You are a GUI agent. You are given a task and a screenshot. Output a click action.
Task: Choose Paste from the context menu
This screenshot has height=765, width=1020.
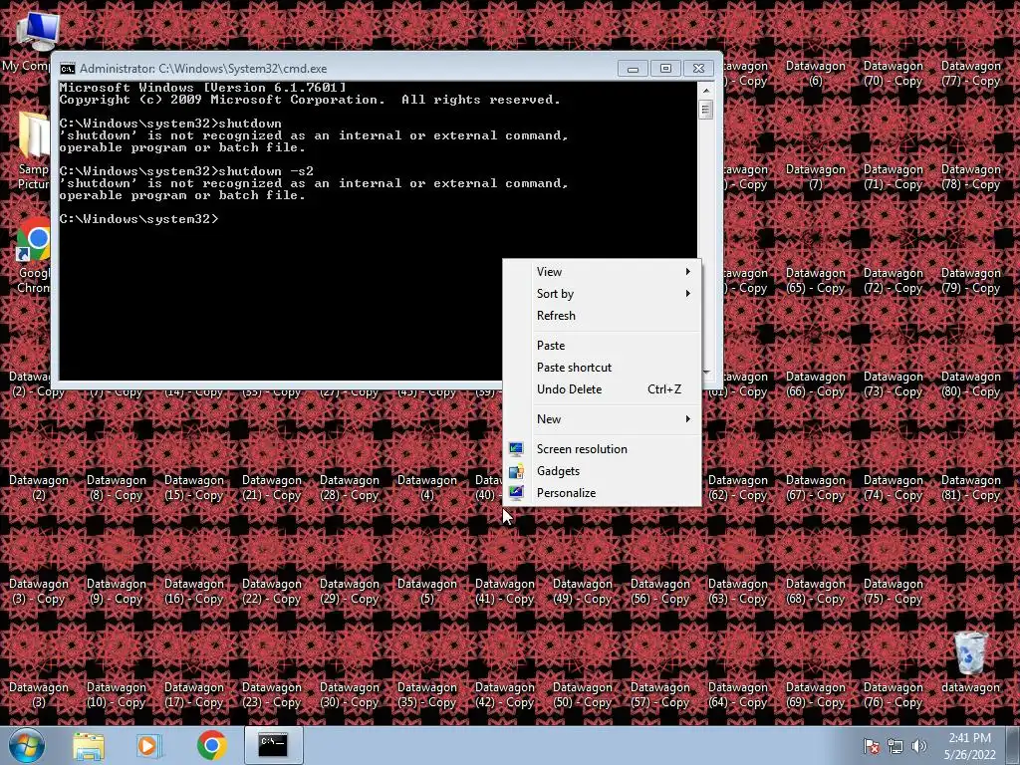click(x=603, y=346)
